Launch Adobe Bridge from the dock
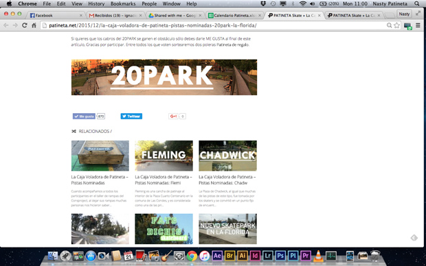 [229, 256]
